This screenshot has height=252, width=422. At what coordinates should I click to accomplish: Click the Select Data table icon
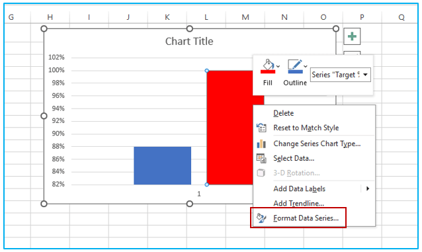click(261, 158)
